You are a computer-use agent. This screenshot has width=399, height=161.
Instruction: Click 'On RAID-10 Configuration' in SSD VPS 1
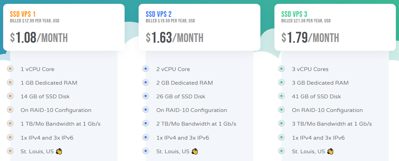[56, 110]
